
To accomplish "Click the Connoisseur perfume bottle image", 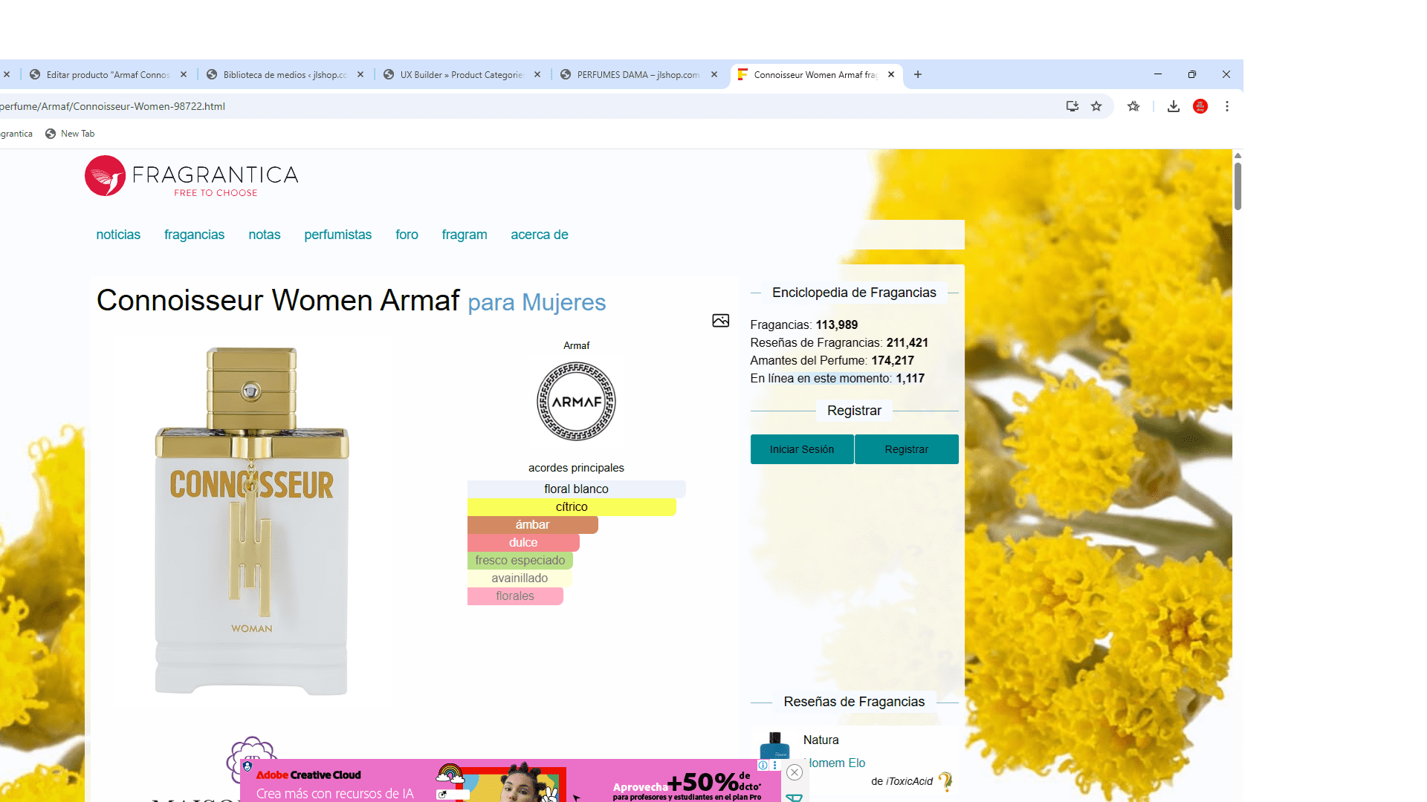I will pos(251,520).
